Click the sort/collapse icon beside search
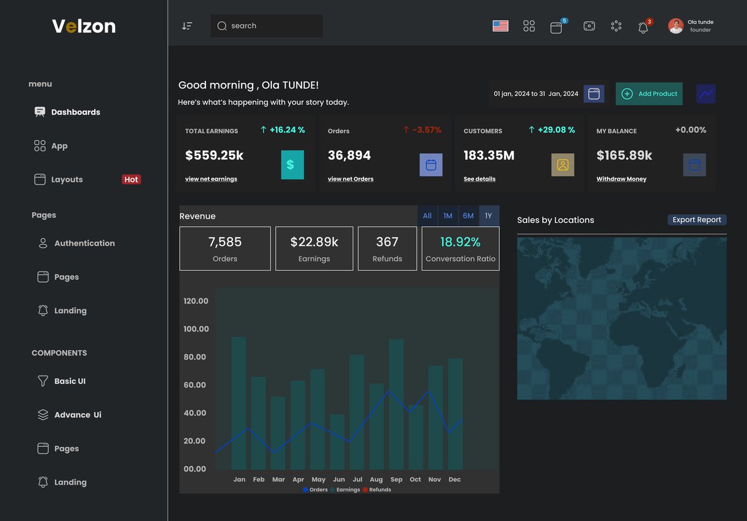The width and height of the screenshot is (747, 521). [187, 26]
